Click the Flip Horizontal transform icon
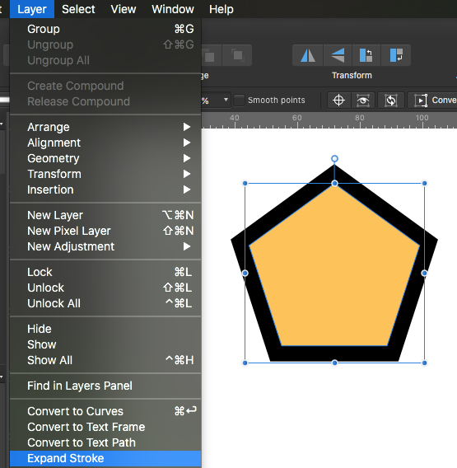Image resolution: width=457 pixels, height=468 pixels. point(308,55)
